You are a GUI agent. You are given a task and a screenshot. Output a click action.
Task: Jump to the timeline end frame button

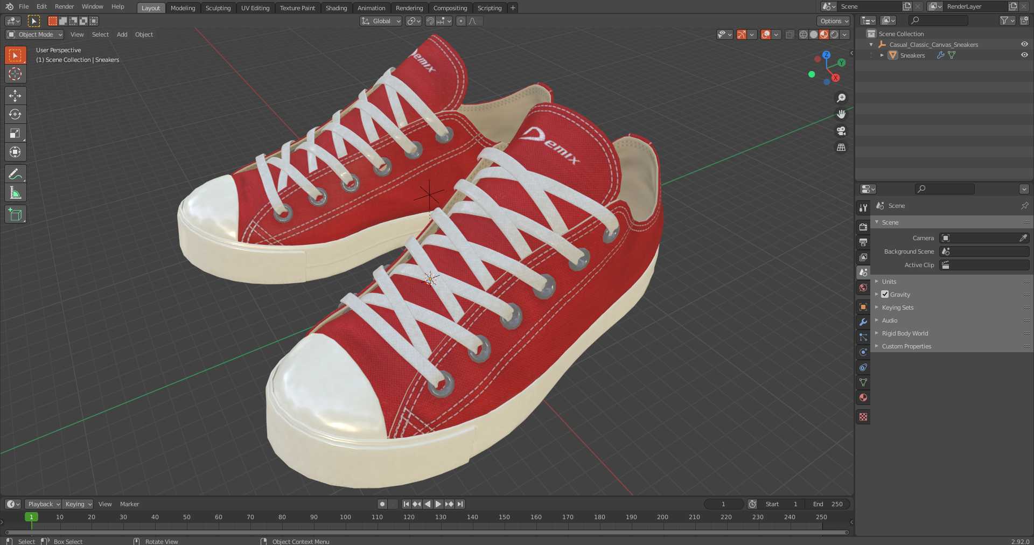[460, 504]
